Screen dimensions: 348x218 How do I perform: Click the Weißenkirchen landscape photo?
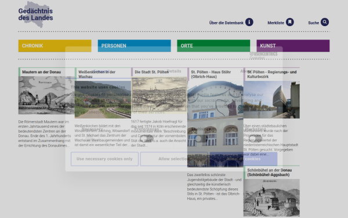click(103, 99)
